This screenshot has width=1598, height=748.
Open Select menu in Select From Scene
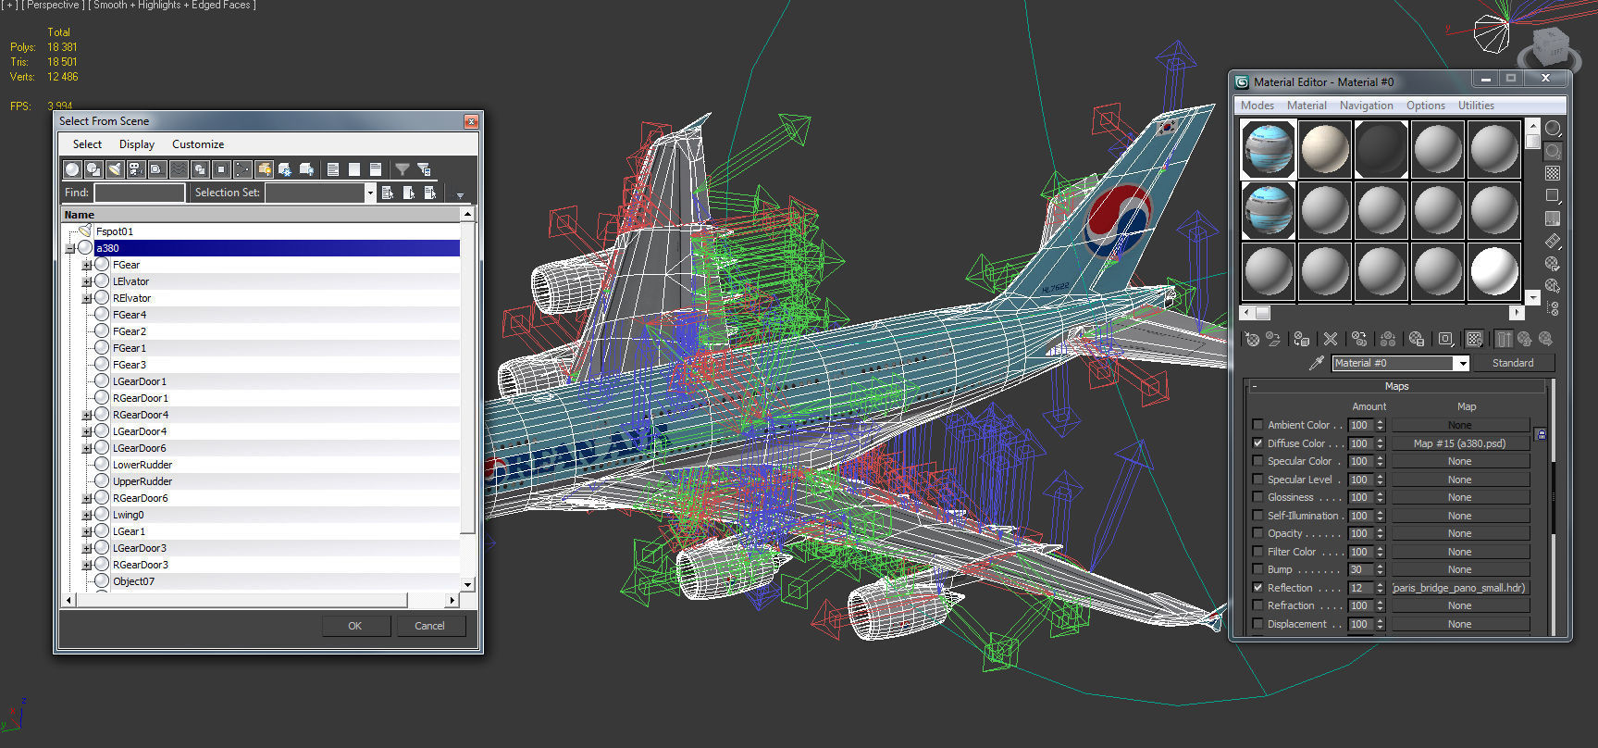pos(87,144)
